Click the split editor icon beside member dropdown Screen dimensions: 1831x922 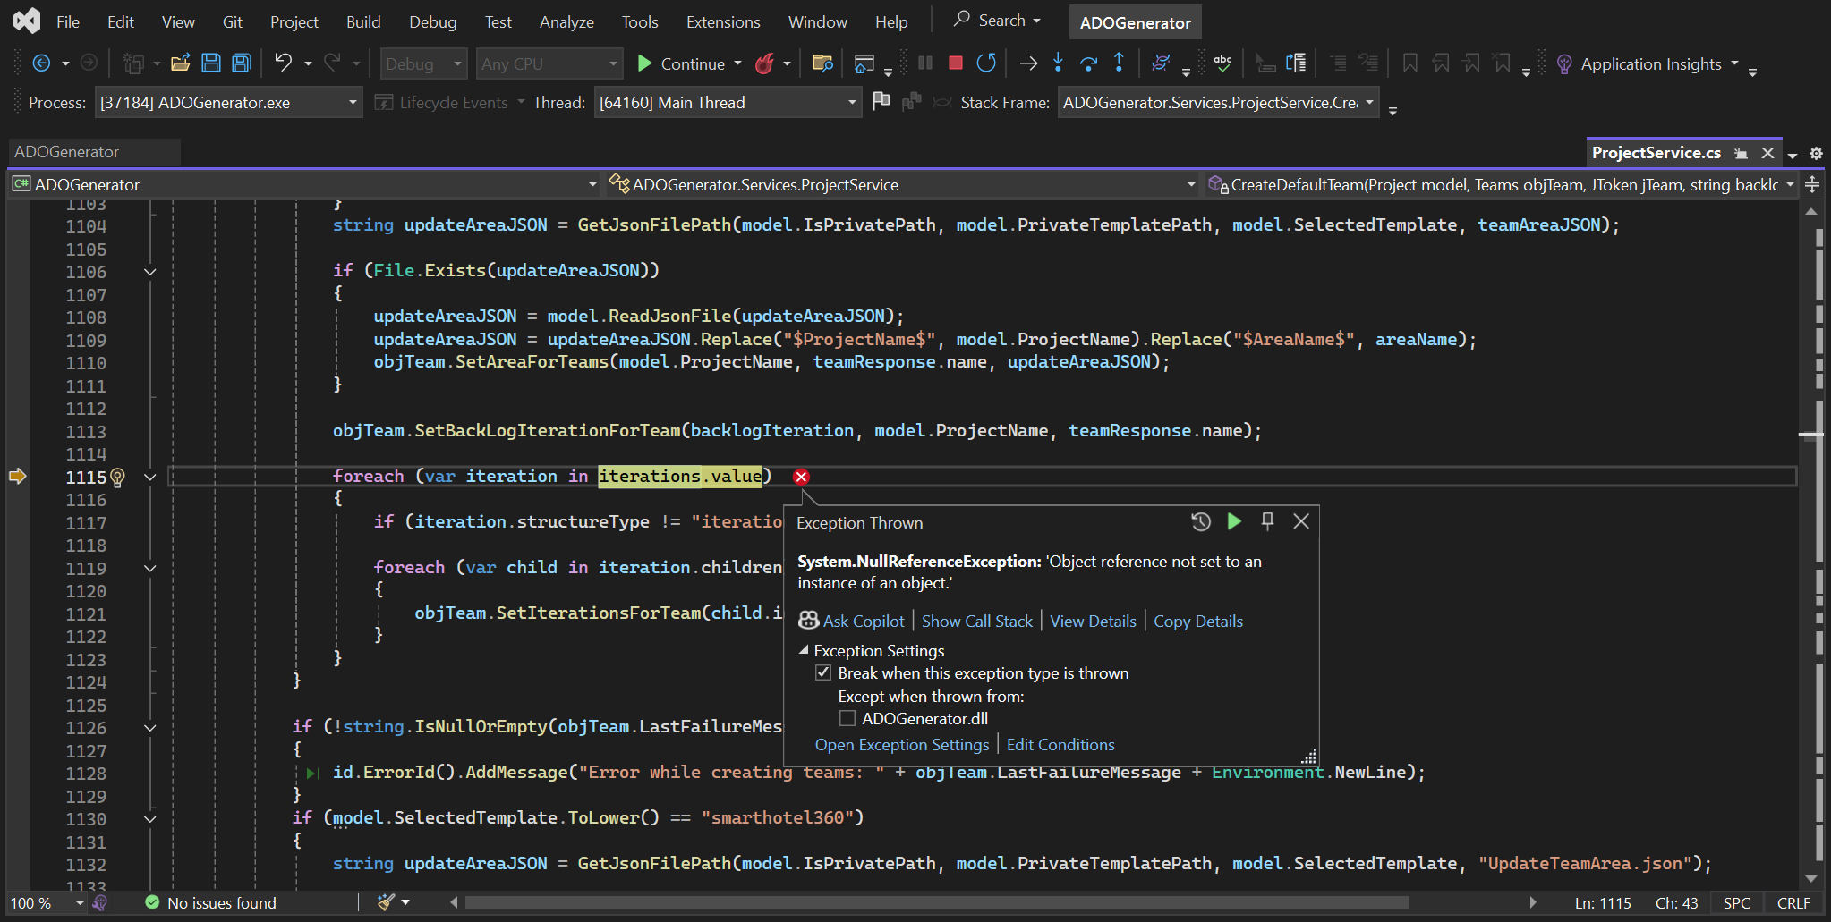(1812, 184)
